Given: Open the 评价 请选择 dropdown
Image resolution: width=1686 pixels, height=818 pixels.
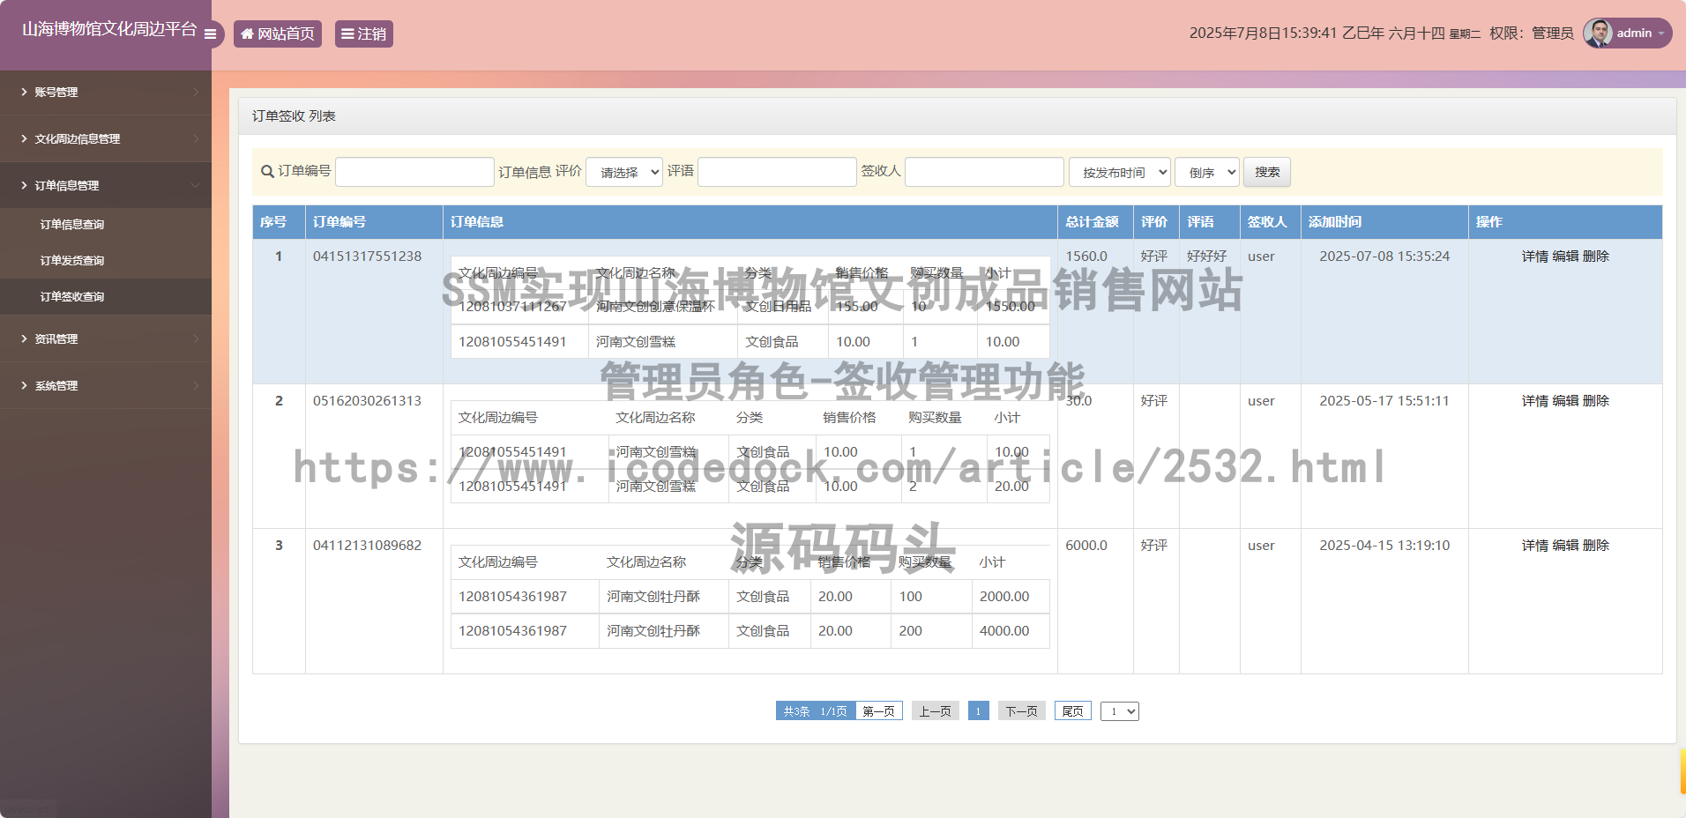Looking at the screenshot, I should (624, 172).
